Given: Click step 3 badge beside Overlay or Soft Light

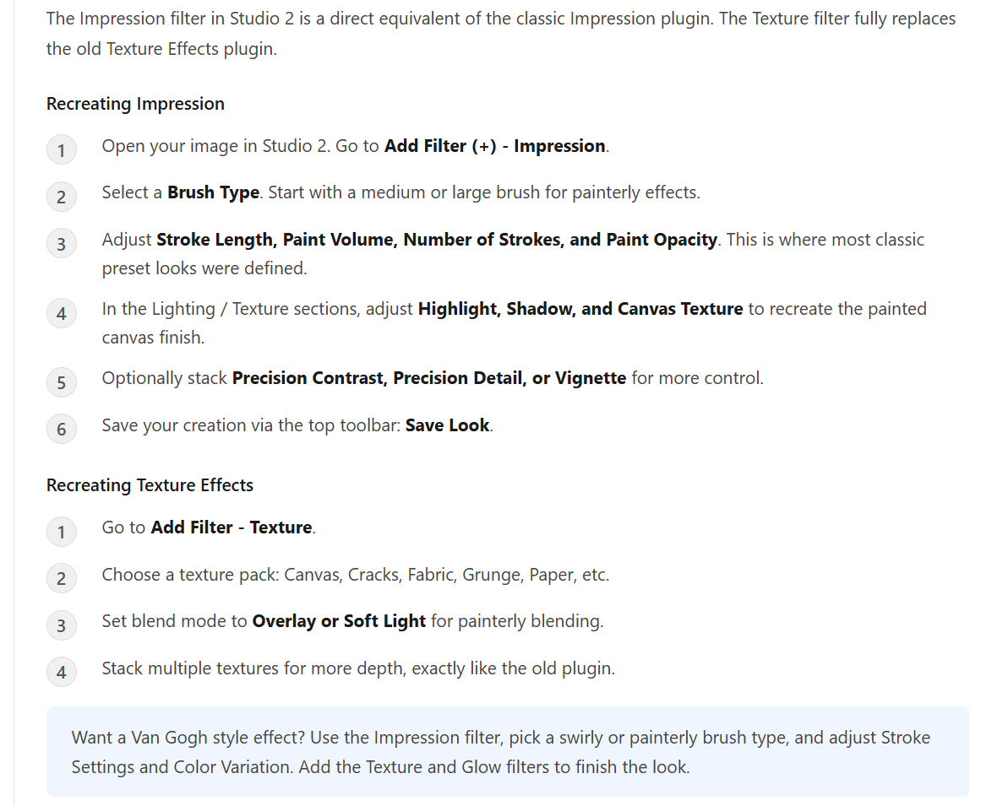Looking at the screenshot, I should pos(62,625).
